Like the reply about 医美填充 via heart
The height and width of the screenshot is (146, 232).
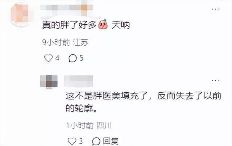coord(72,141)
